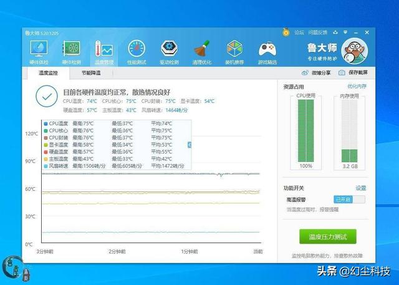
Task: Click the '当温度过高时, 报警提醒' description
Action: coord(312,210)
